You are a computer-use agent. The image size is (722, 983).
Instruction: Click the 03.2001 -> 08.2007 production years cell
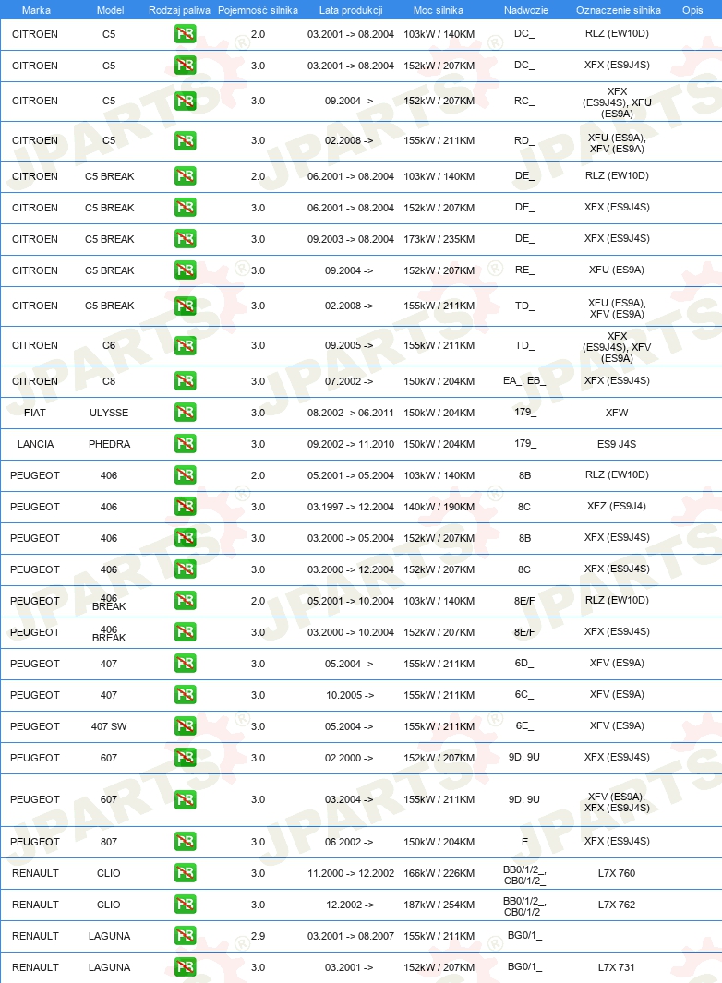pyautogui.click(x=351, y=935)
